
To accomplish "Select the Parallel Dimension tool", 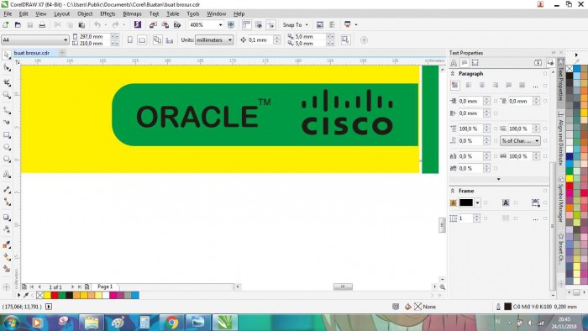I will [x=7, y=190].
